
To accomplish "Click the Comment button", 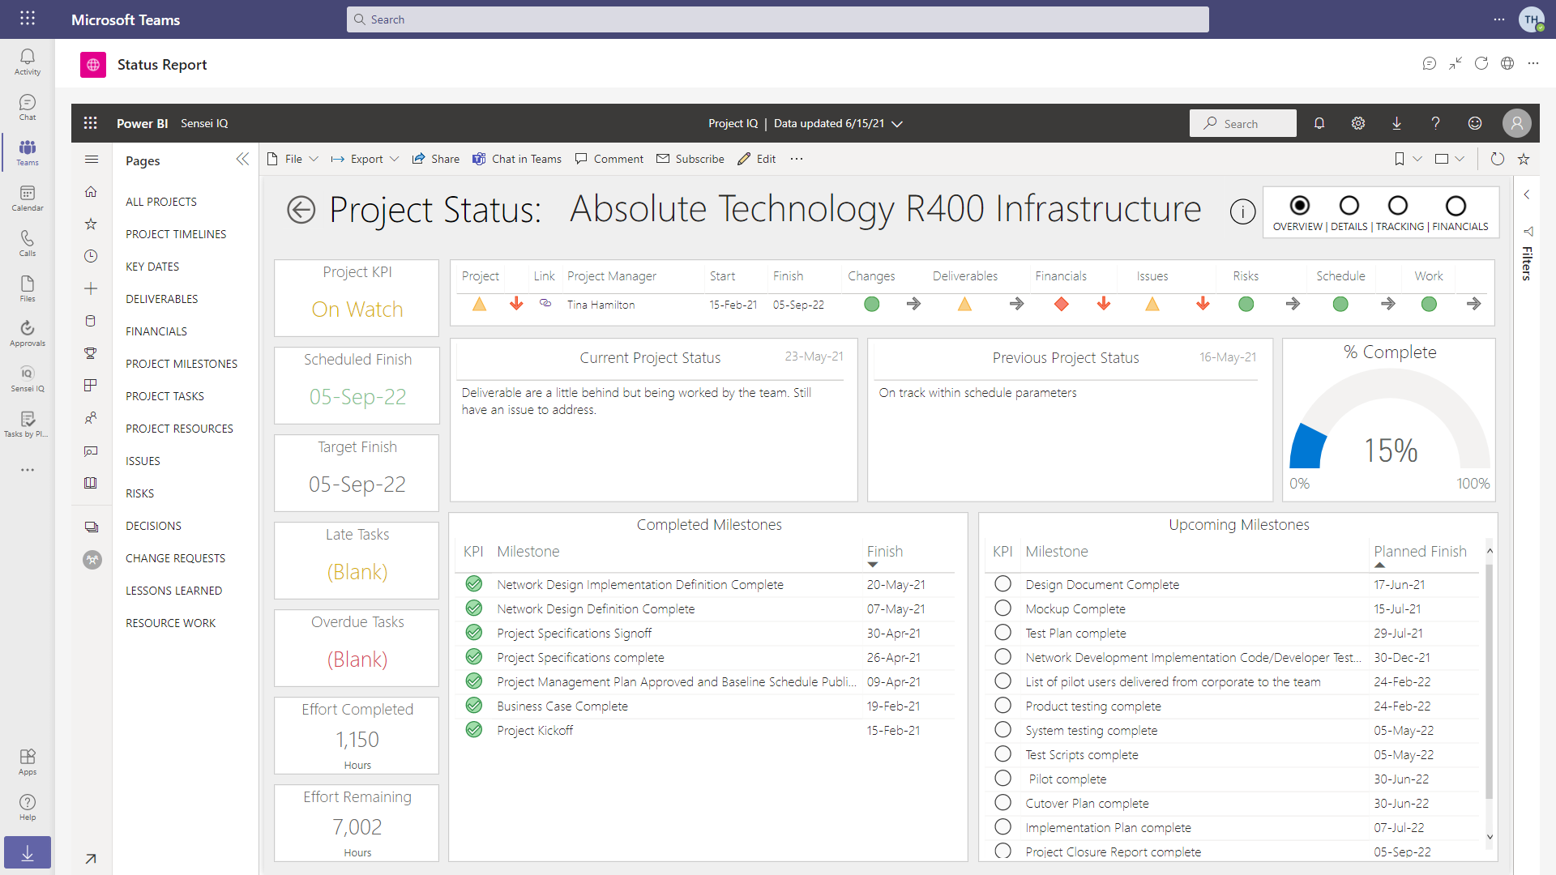I will point(609,159).
